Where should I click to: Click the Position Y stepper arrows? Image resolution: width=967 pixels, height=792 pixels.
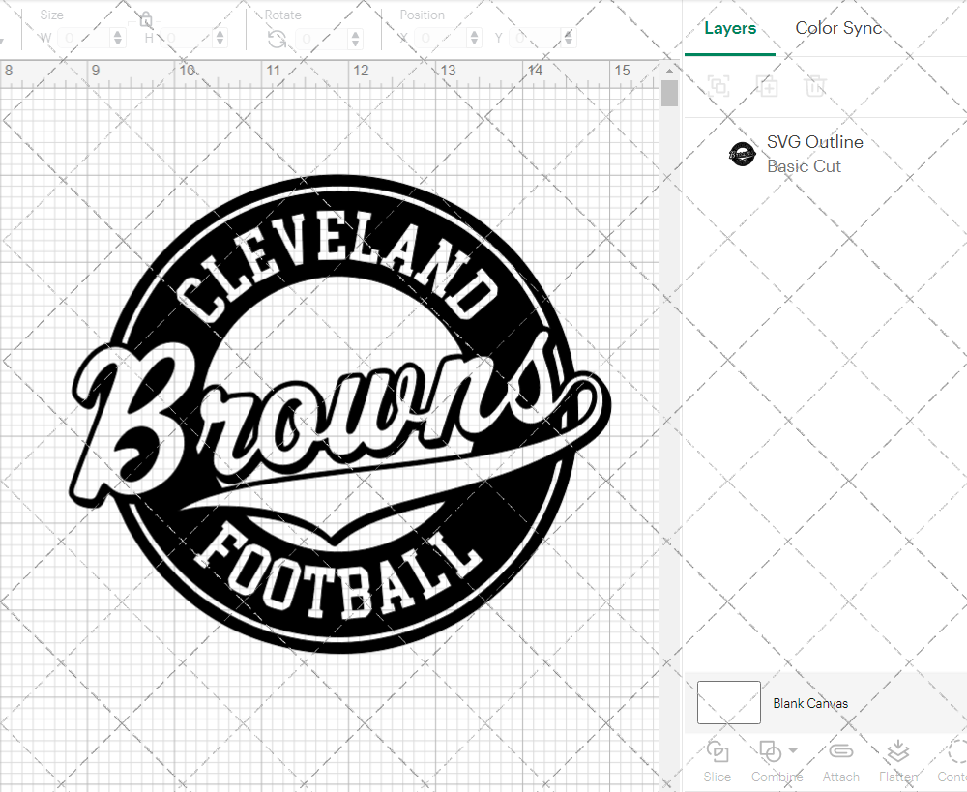(568, 39)
